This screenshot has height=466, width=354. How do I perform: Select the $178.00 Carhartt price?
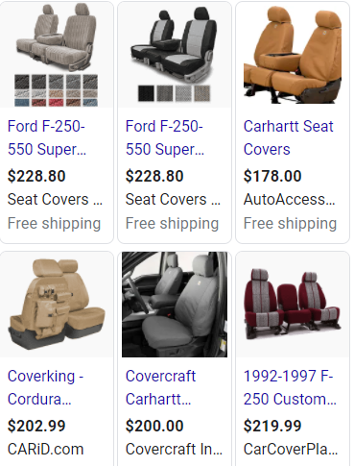point(272,176)
